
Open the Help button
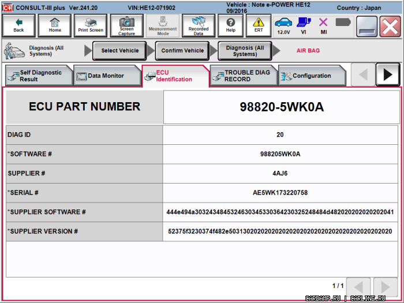pos(230,26)
